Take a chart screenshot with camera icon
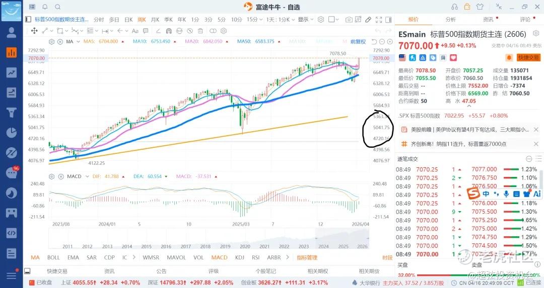This screenshot has width=544, height=288. click(349, 20)
